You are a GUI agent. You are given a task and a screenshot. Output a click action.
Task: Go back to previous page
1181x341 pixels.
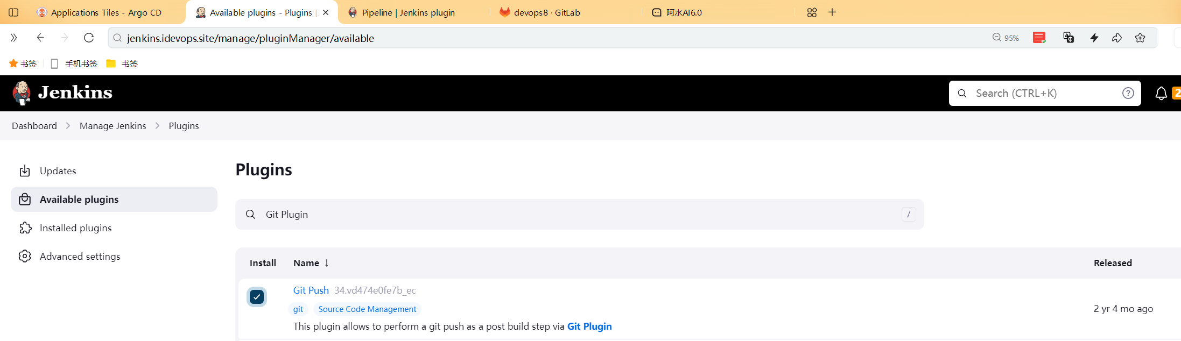click(40, 38)
